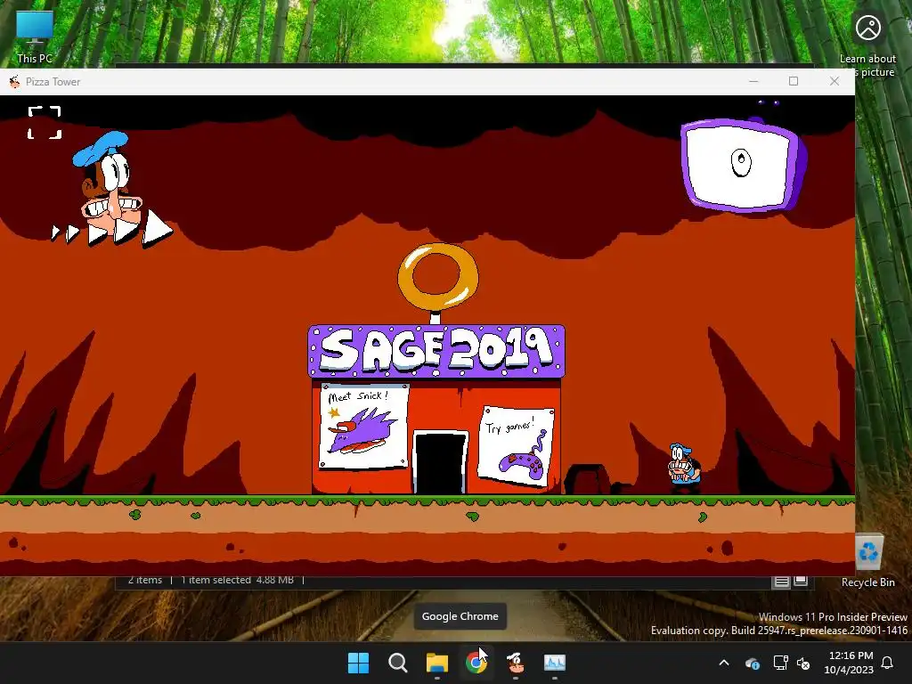Click the "Meet Snick!" poster
The image size is (912, 684).
point(363,425)
